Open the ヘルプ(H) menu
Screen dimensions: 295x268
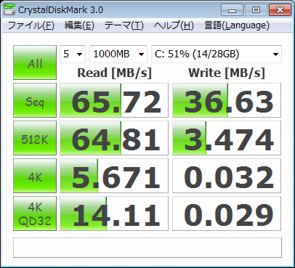(174, 25)
